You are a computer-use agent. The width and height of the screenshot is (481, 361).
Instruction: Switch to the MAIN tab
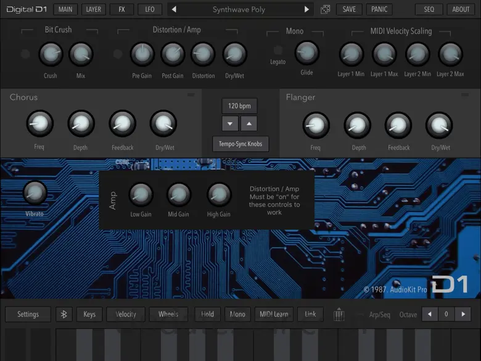[x=65, y=9]
